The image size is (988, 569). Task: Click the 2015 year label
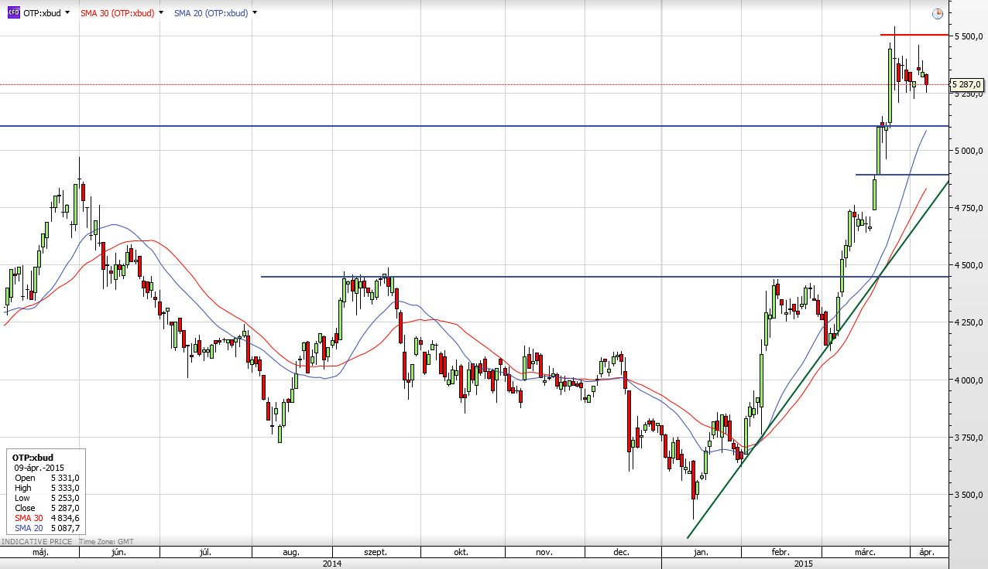(x=803, y=564)
